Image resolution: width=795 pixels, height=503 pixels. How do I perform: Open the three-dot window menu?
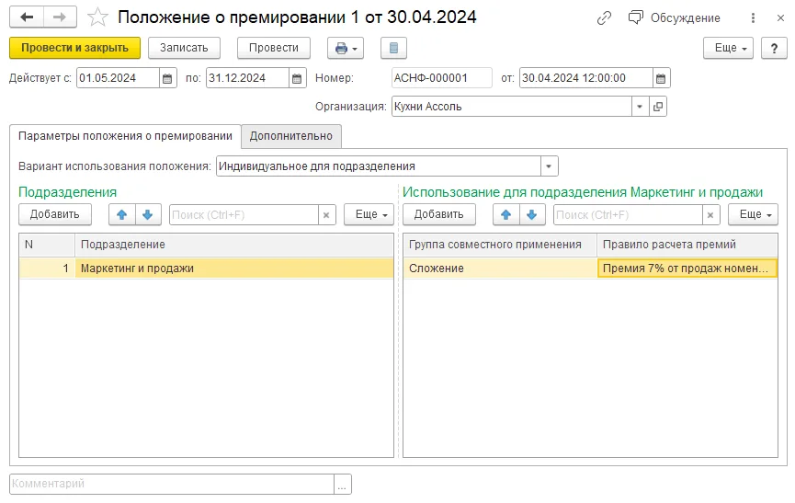[753, 18]
